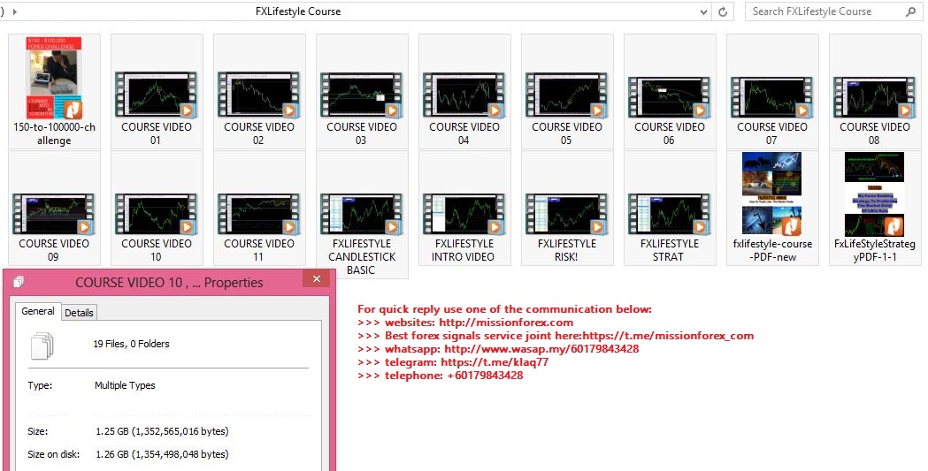The width and height of the screenshot is (928, 471).
Task: Select COURSE VIDEO 02 thumbnail
Action: [258, 95]
